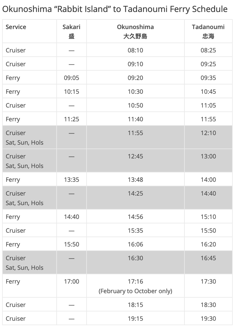Click the Tadanoumi 忠海 column header
This screenshot has height=327, width=236.
point(208,31)
